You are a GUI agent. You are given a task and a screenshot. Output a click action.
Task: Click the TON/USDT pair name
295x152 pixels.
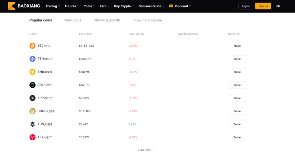pyautogui.click(x=45, y=124)
